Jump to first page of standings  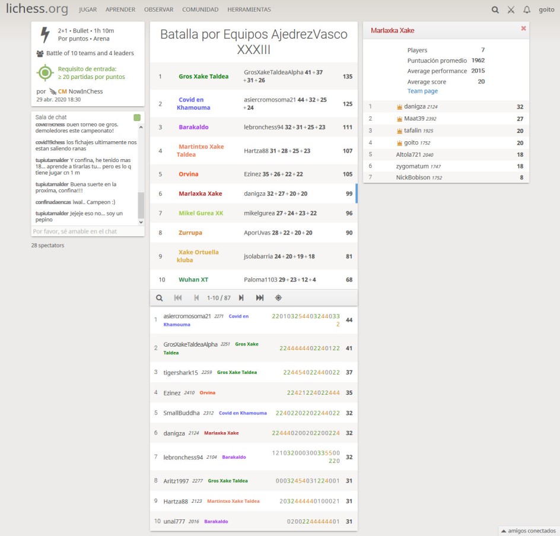[x=178, y=298]
